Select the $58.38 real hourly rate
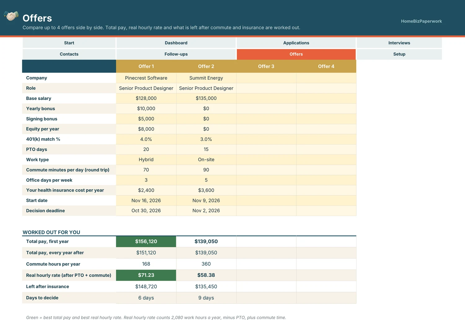Screen dimensions: 465x320 [206, 275]
